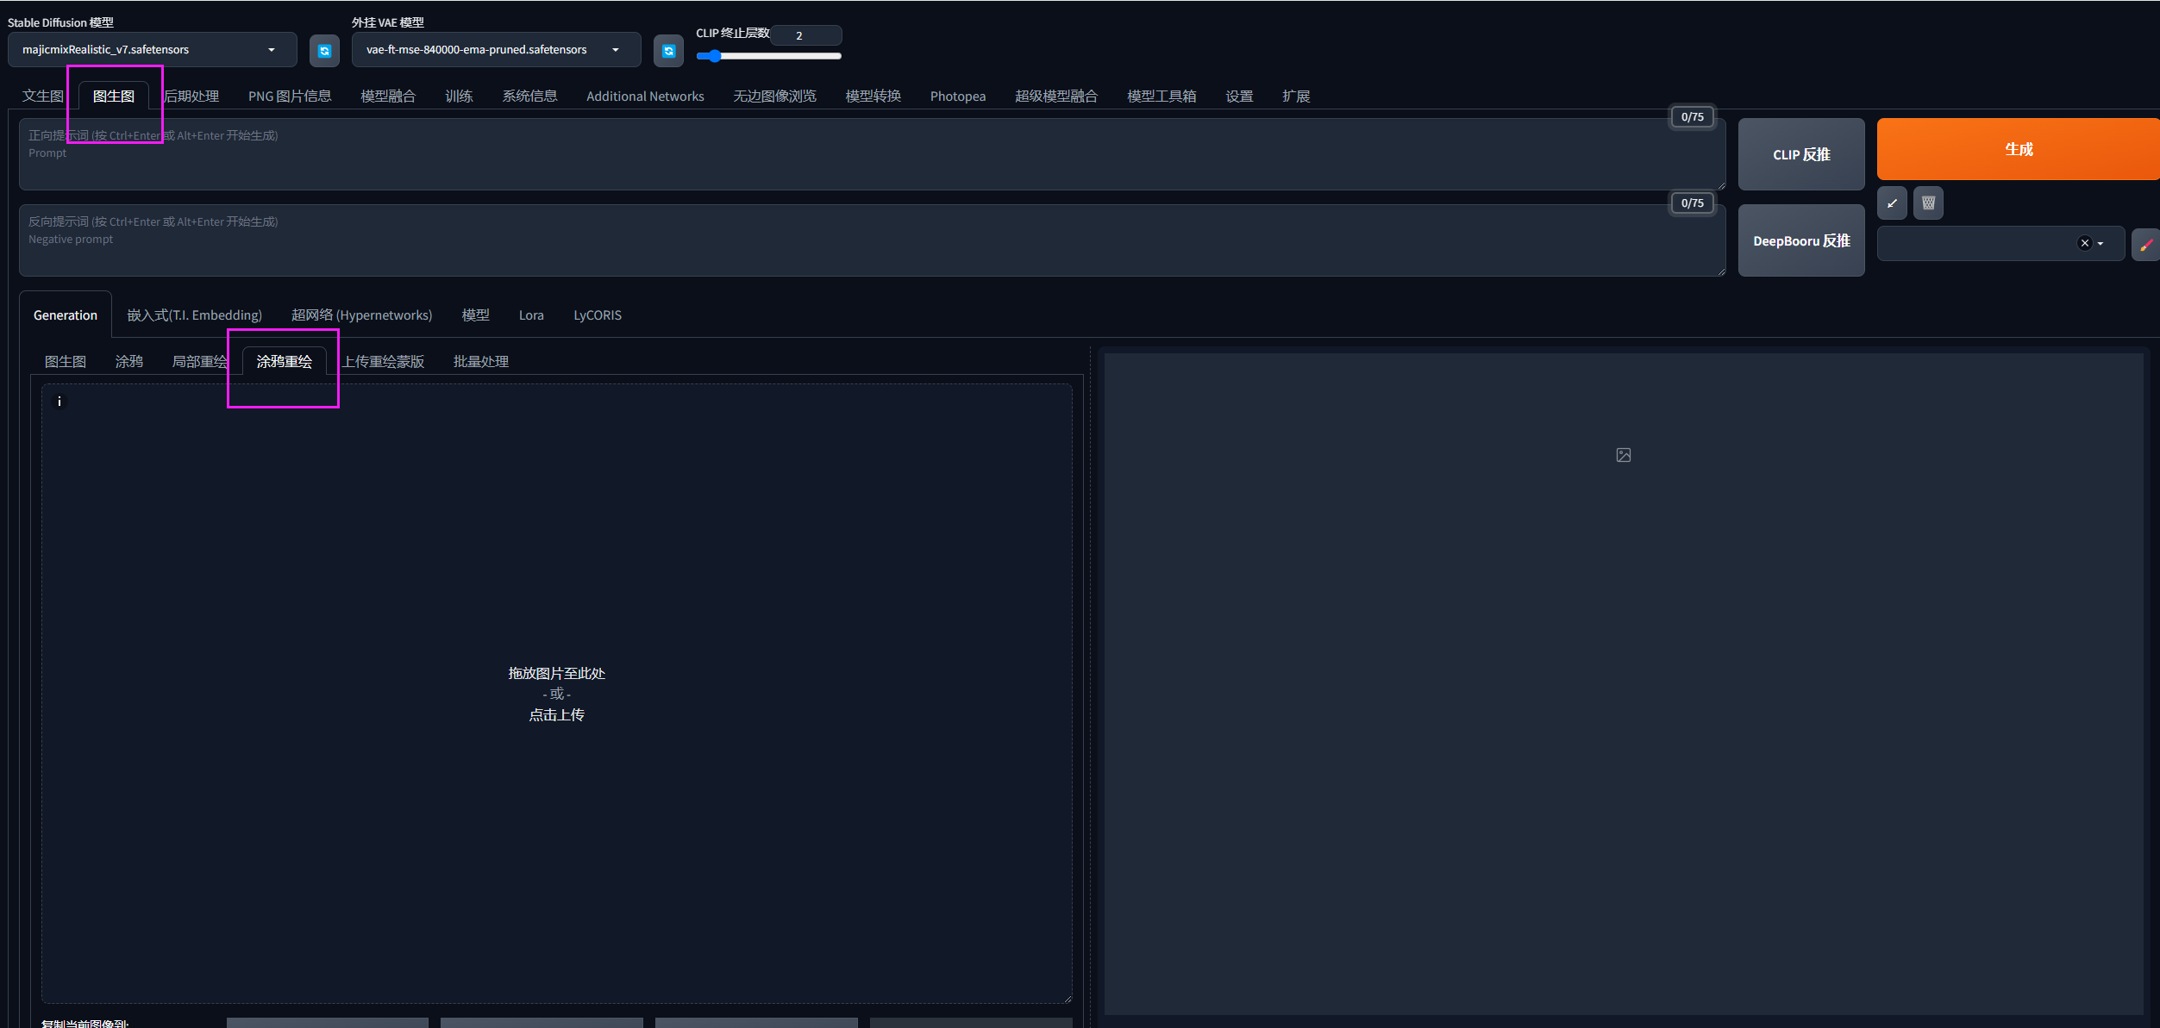Image resolution: width=2160 pixels, height=1028 pixels.
Task: Click the 正向提示词 positive prompt text field
Action: 872,154
